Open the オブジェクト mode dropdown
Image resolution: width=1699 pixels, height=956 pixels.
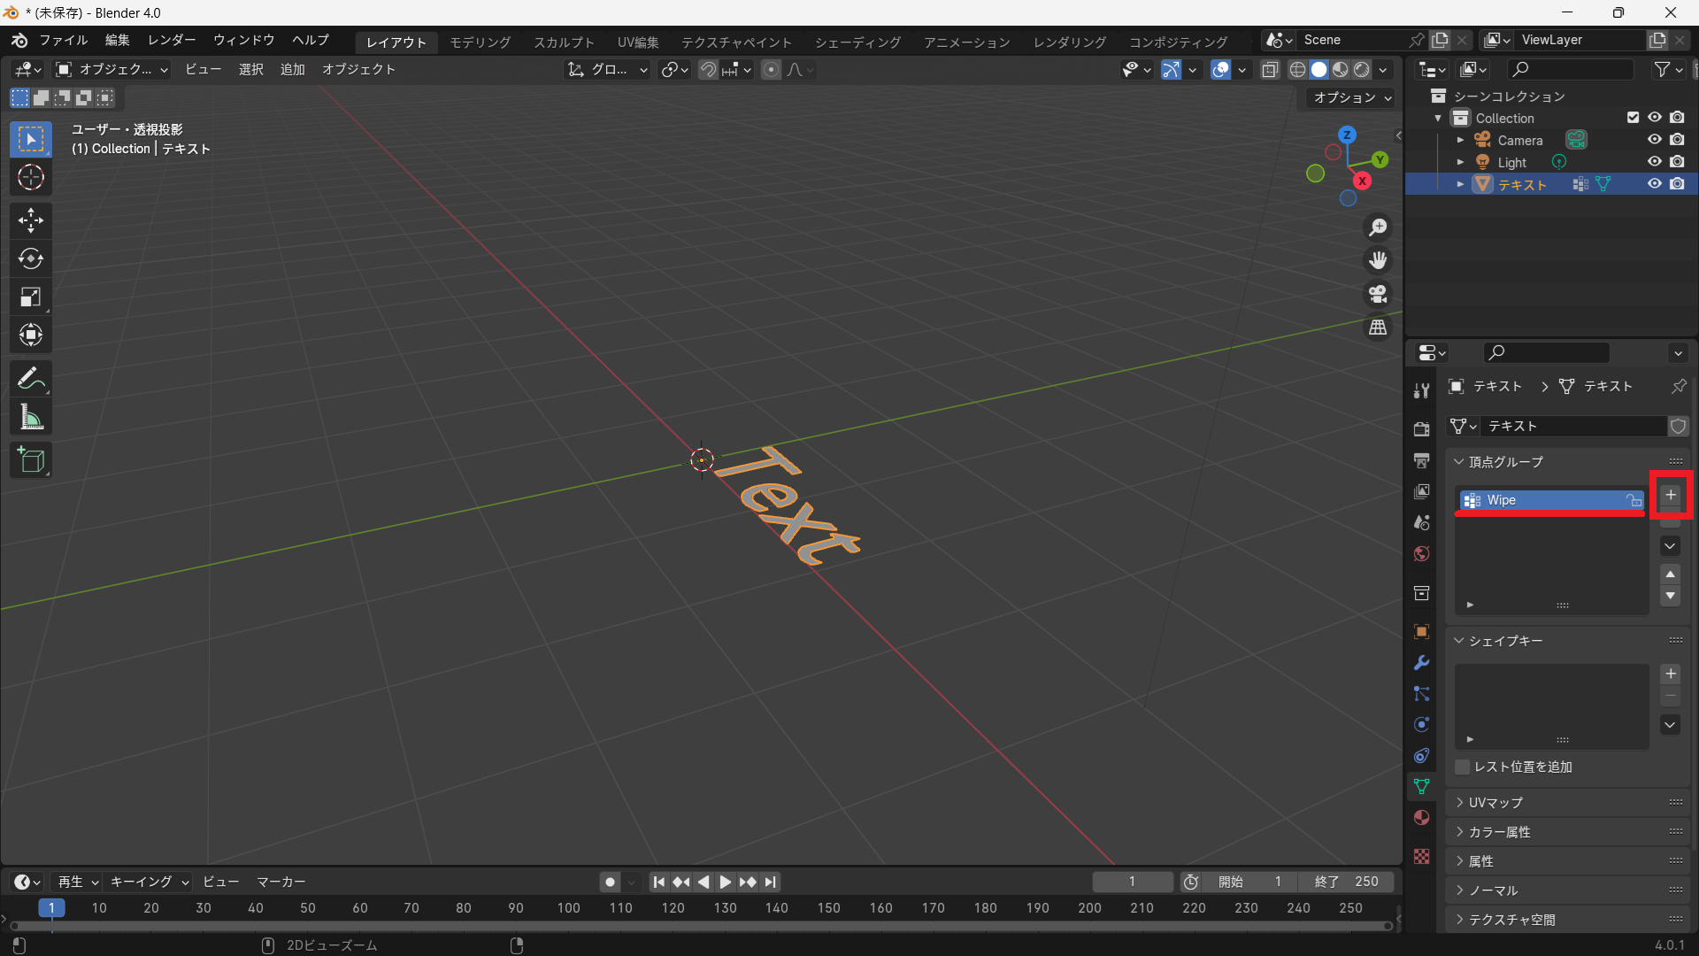click(111, 69)
